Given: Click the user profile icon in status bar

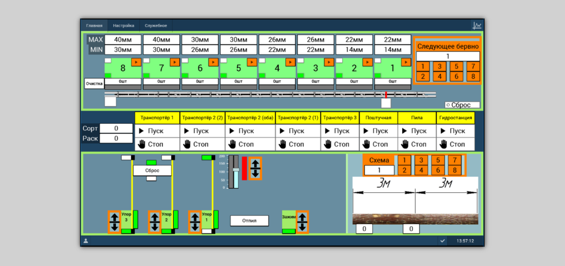Looking at the screenshot, I should tap(86, 241).
